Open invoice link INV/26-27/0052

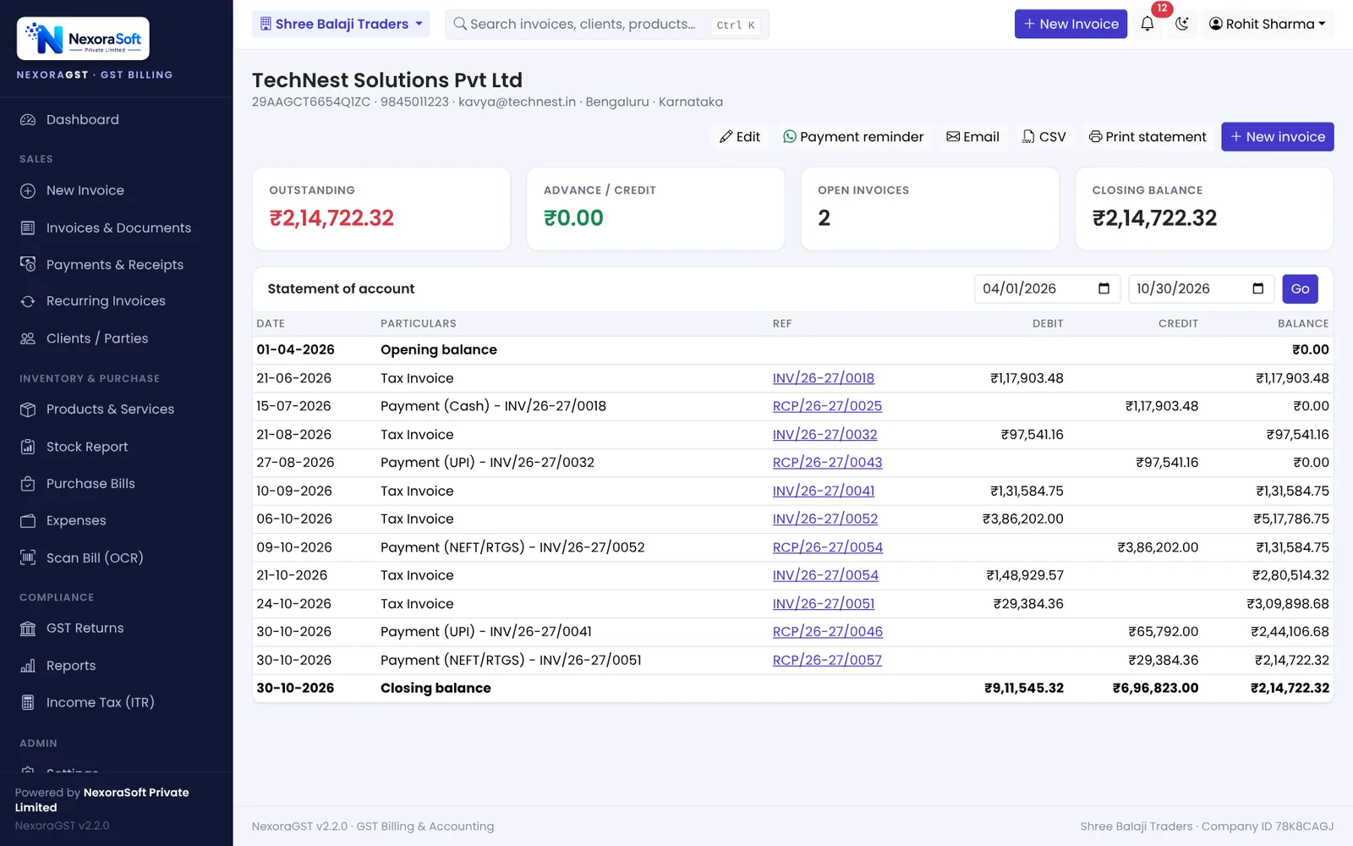coord(824,519)
